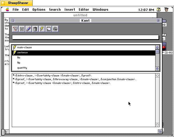Click the Kant window close box
Viewport: 174px width, 137px height.
coord(13,20)
